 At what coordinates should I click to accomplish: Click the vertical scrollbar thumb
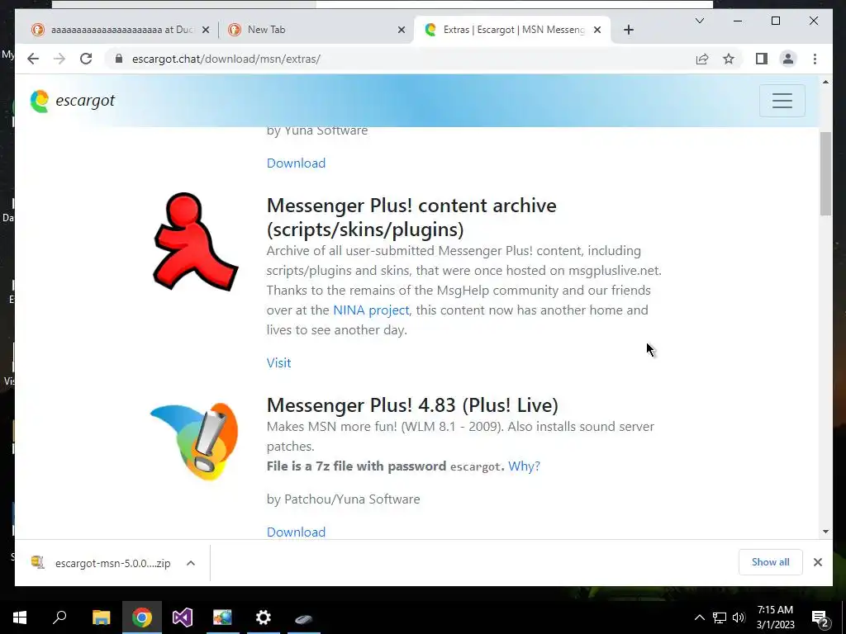[x=825, y=173]
